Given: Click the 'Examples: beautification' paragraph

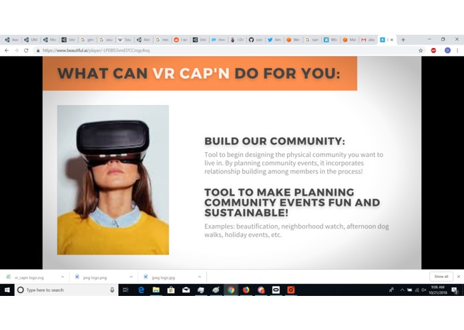Looking at the screenshot, I should point(296,230).
